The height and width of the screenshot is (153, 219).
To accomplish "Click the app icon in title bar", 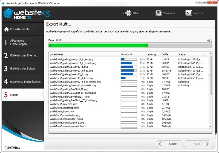I will tap(3, 3).
